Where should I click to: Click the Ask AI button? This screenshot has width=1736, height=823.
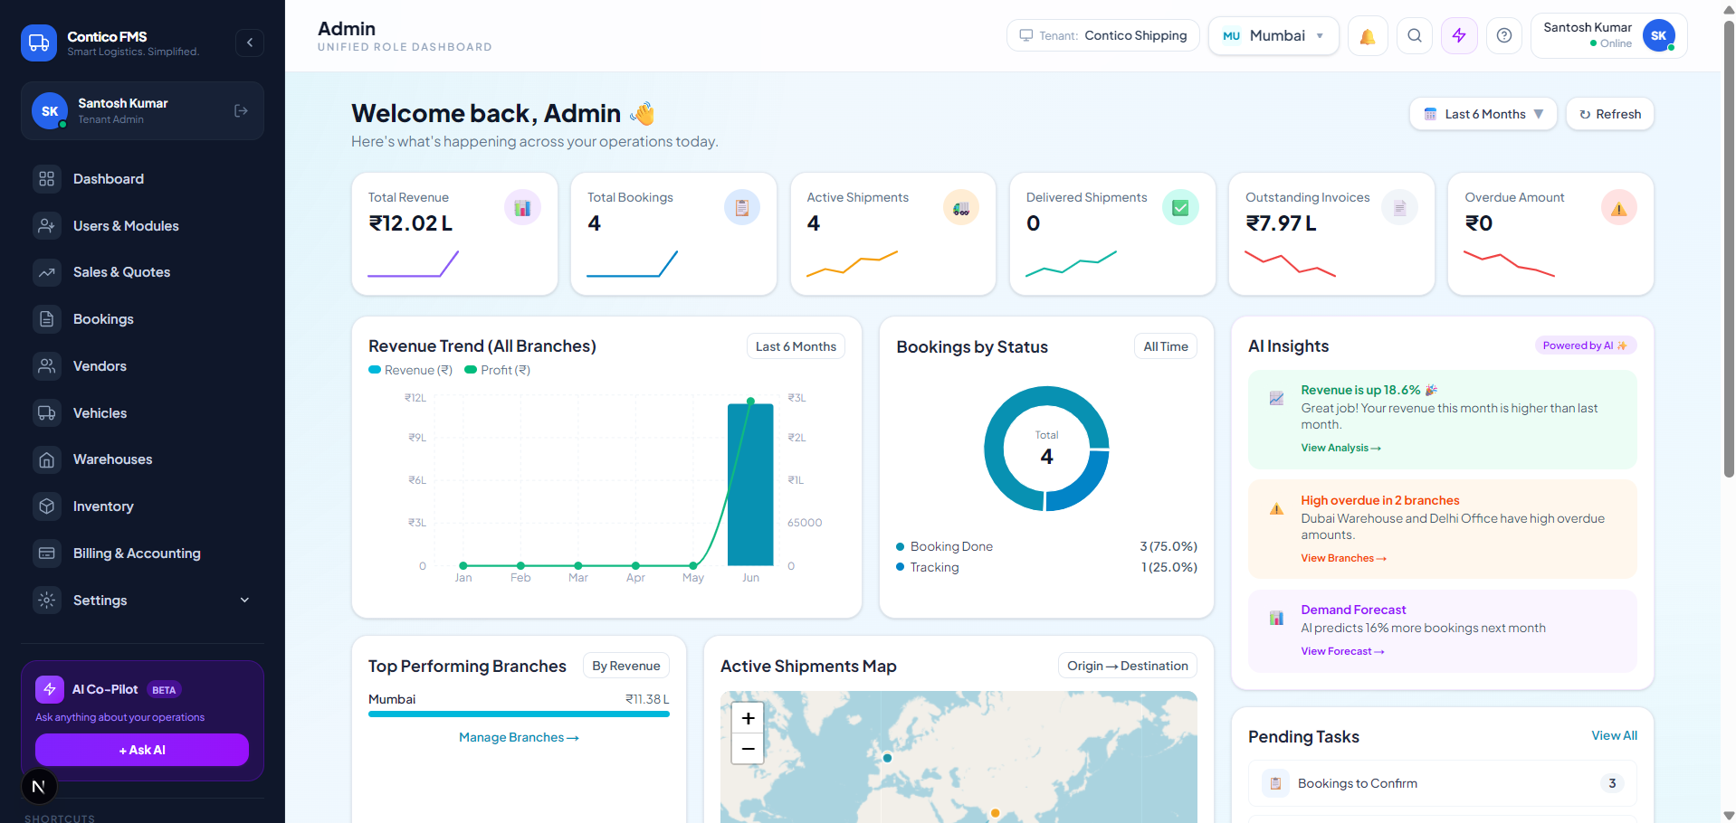coord(142,750)
